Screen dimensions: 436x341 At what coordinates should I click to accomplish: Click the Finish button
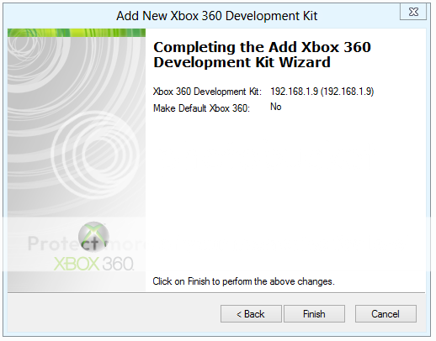click(314, 314)
